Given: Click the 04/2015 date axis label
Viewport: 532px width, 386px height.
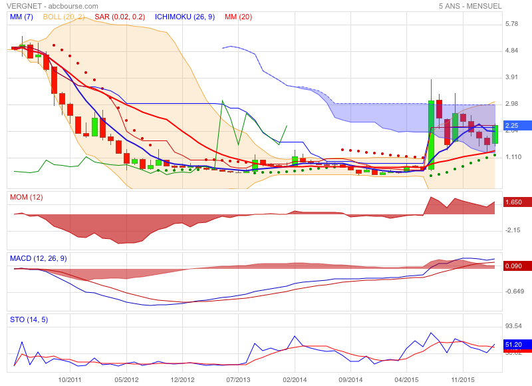Looking at the screenshot, I should [406, 379].
